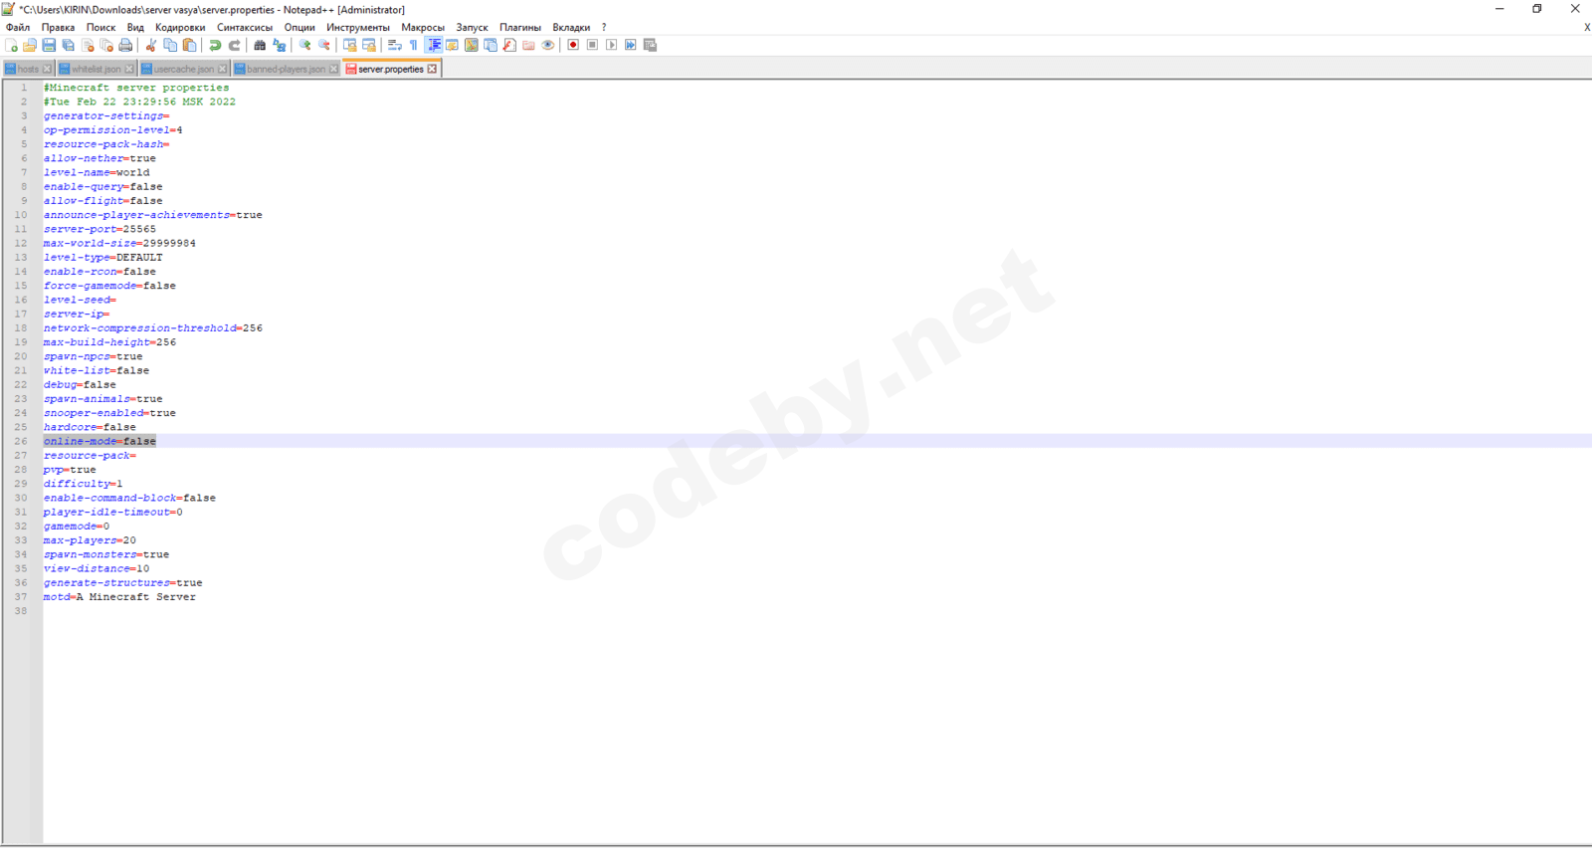
Task: Stop macro recording square icon
Action: tap(592, 45)
